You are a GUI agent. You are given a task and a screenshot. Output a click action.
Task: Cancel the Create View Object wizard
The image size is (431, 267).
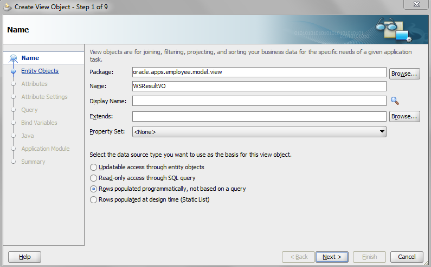pos(407,257)
